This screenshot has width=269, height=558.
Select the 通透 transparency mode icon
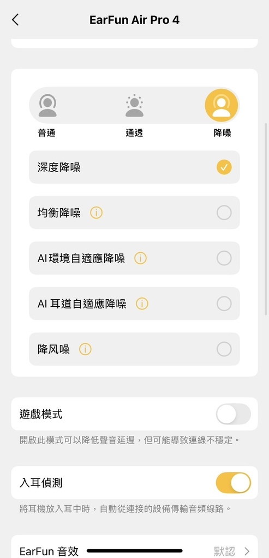coord(134,105)
